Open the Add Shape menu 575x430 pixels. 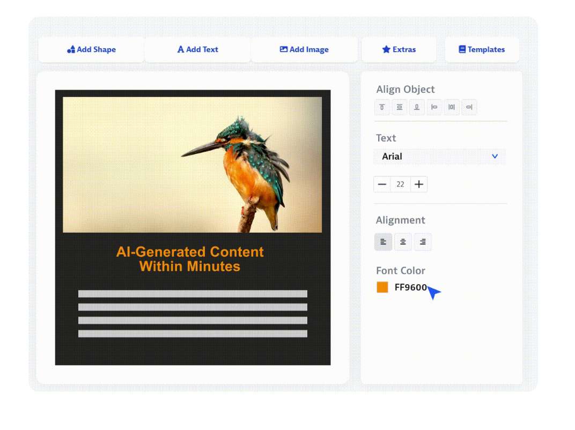[91, 50]
